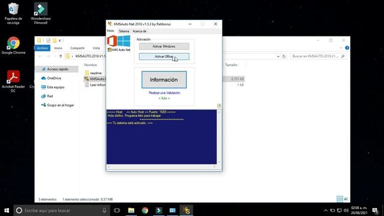Open Acrobat Reader DC desktop icon

(13, 81)
